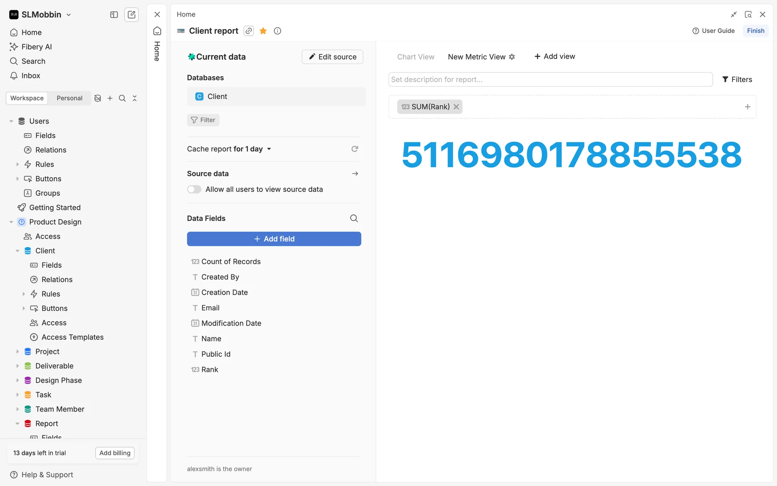The height and width of the screenshot is (486, 777).
Task: Collapse the Client database tree
Action: 17,251
